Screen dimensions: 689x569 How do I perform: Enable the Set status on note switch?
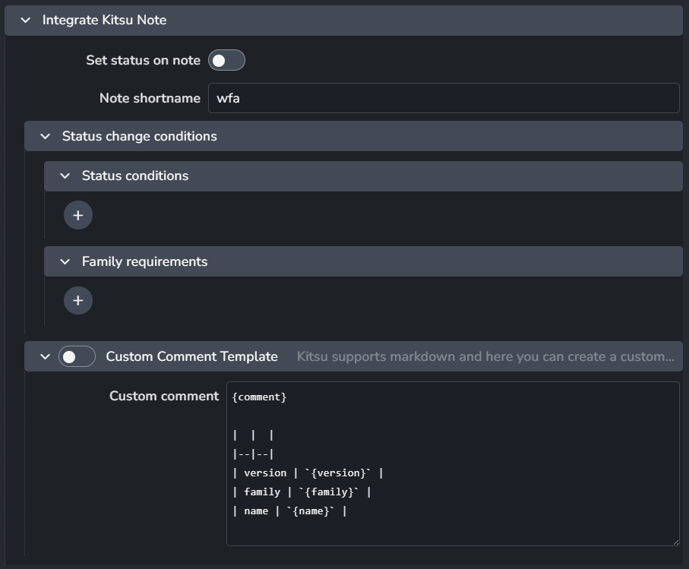click(x=226, y=61)
